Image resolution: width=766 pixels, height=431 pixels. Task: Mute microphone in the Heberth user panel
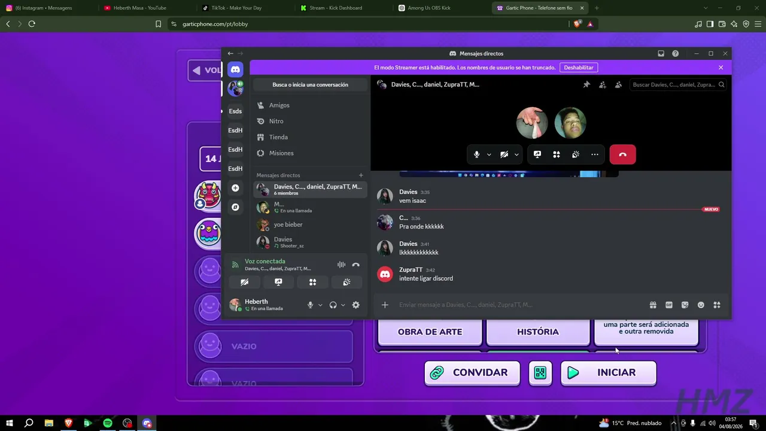(310, 305)
